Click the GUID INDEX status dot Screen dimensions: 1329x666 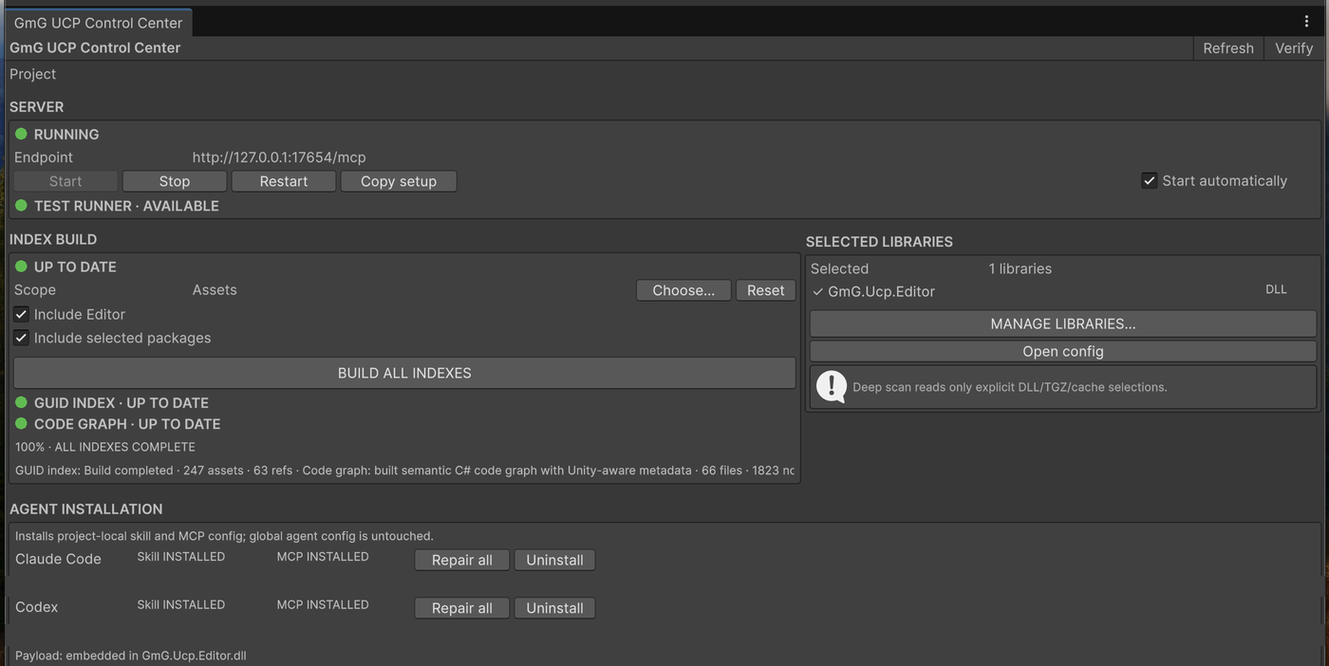pyautogui.click(x=21, y=402)
